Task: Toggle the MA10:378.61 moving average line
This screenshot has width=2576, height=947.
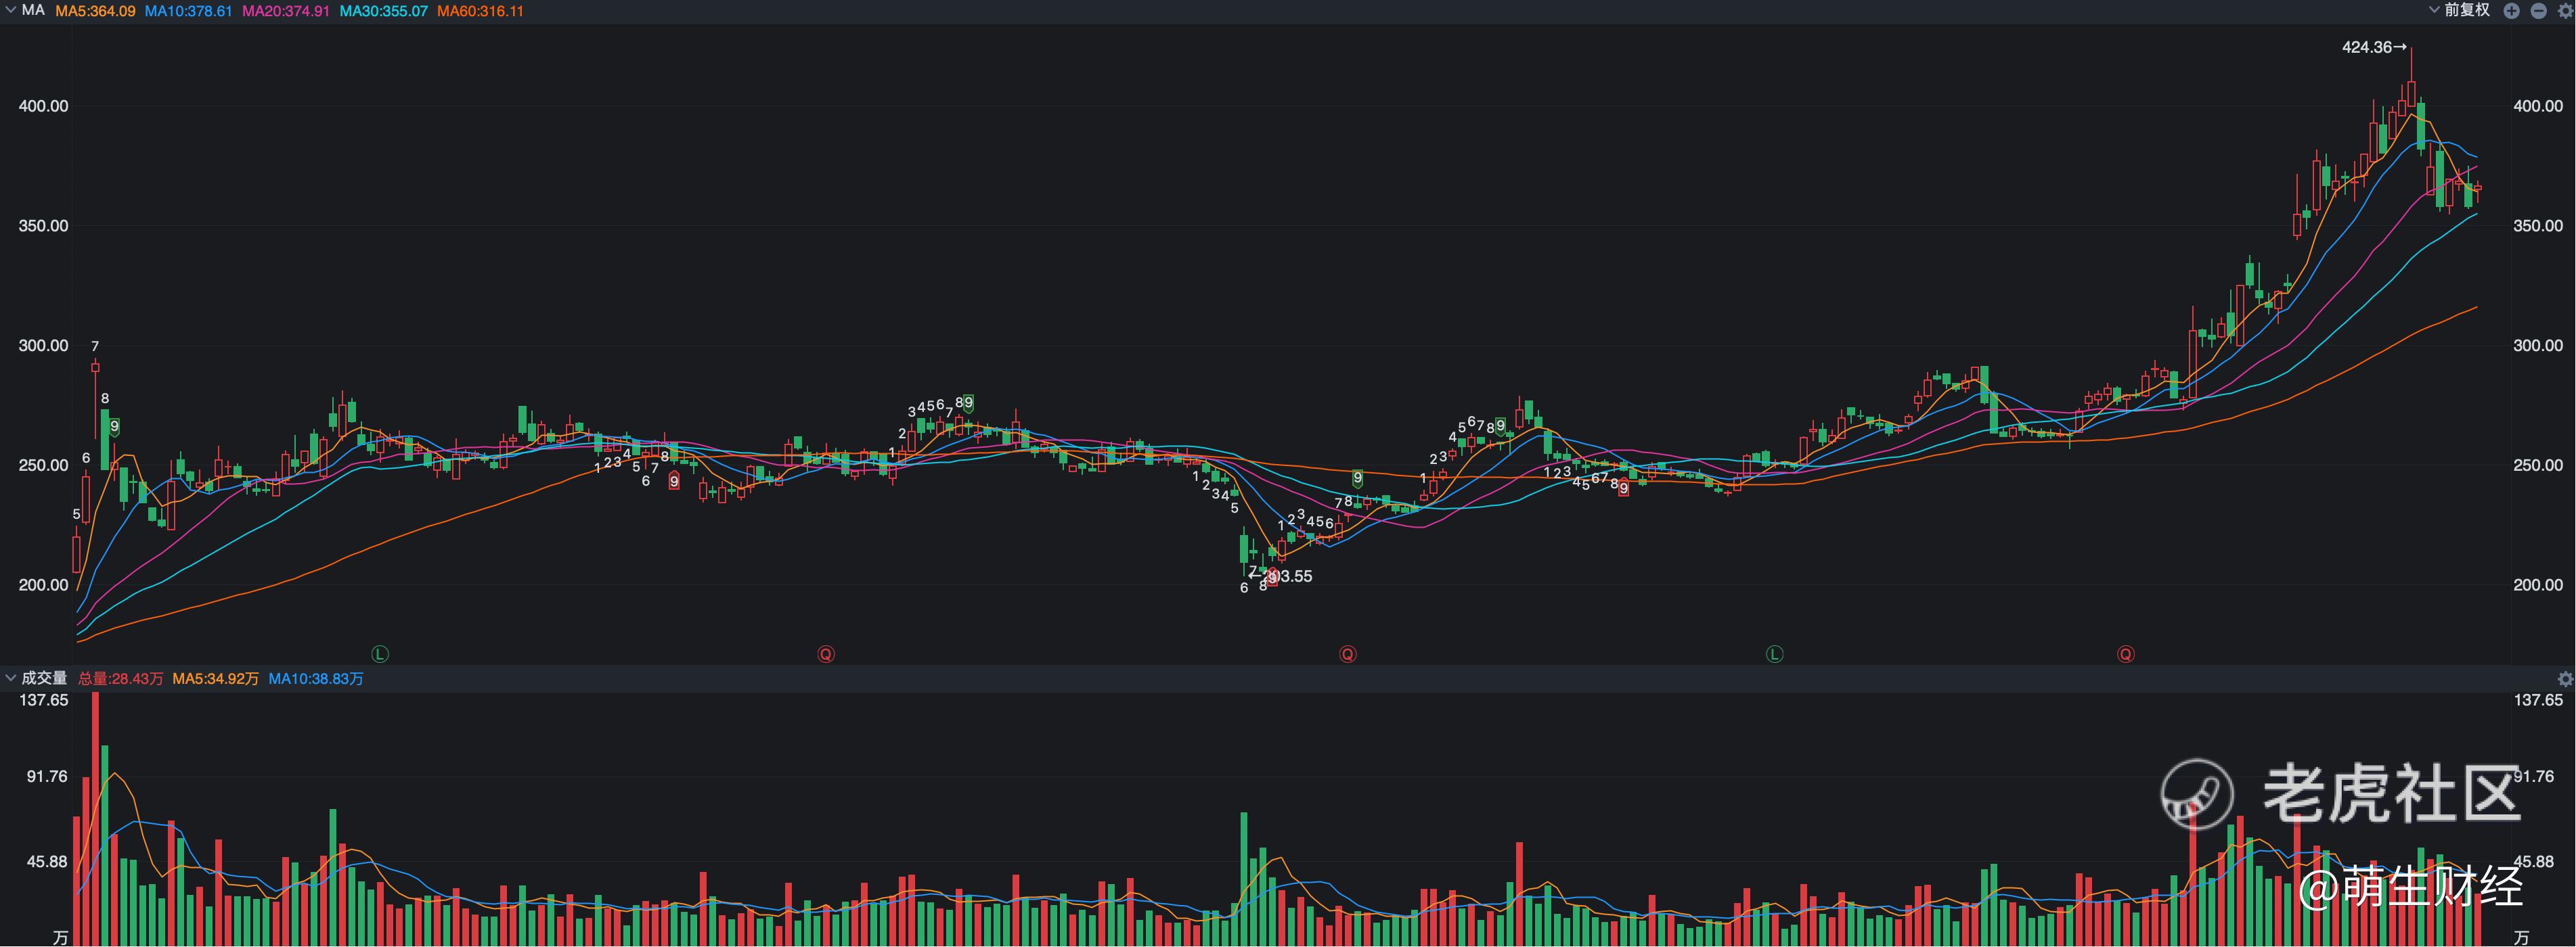Action: (x=188, y=11)
